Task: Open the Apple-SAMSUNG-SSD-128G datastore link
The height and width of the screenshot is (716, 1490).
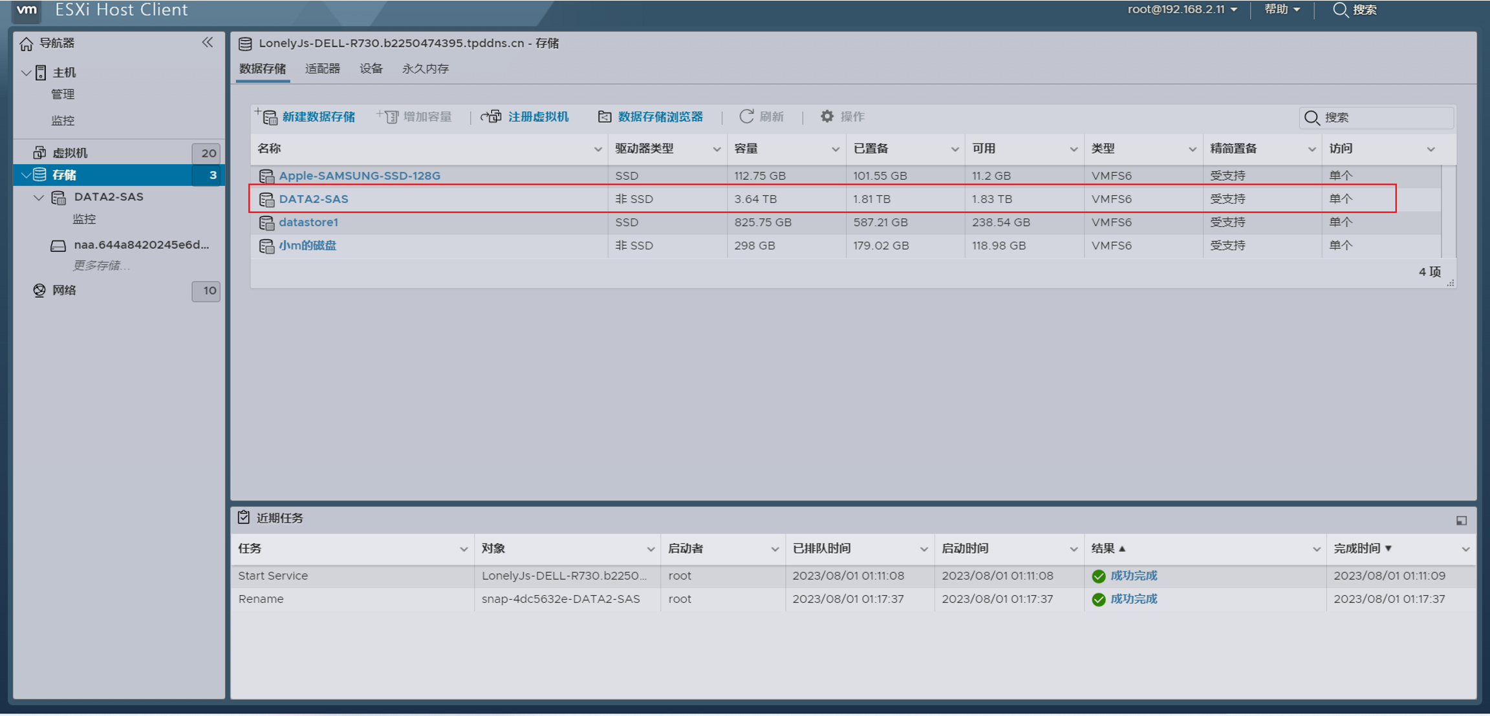Action: (x=360, y=176)
